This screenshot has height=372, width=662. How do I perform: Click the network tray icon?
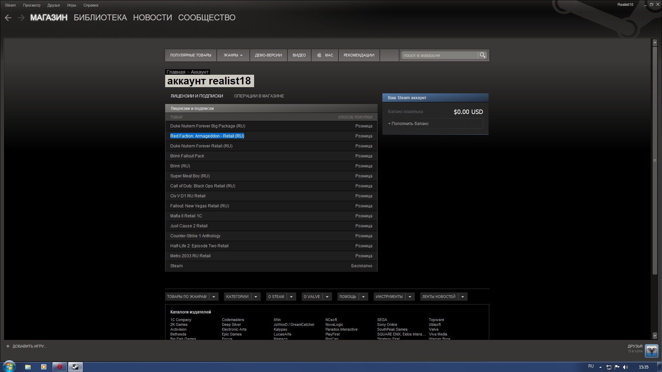[609, 367]
